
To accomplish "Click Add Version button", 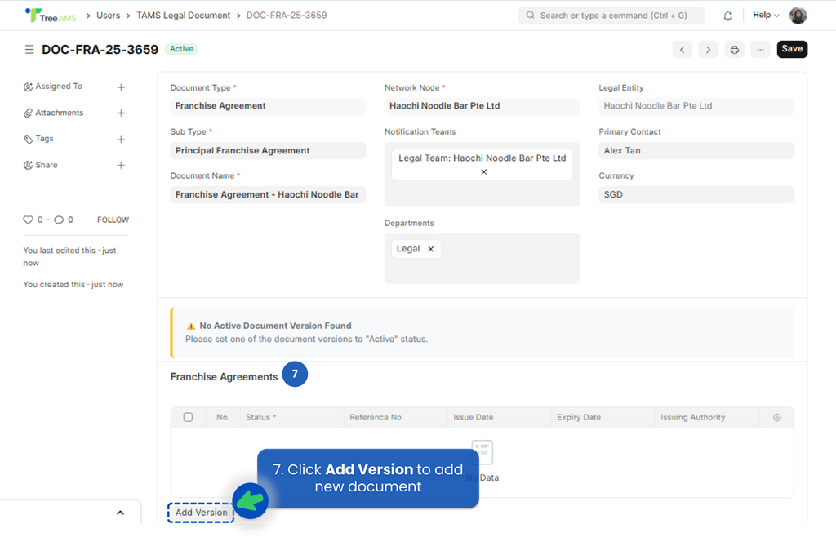I will pyautogui.click(x=201, y=513).
